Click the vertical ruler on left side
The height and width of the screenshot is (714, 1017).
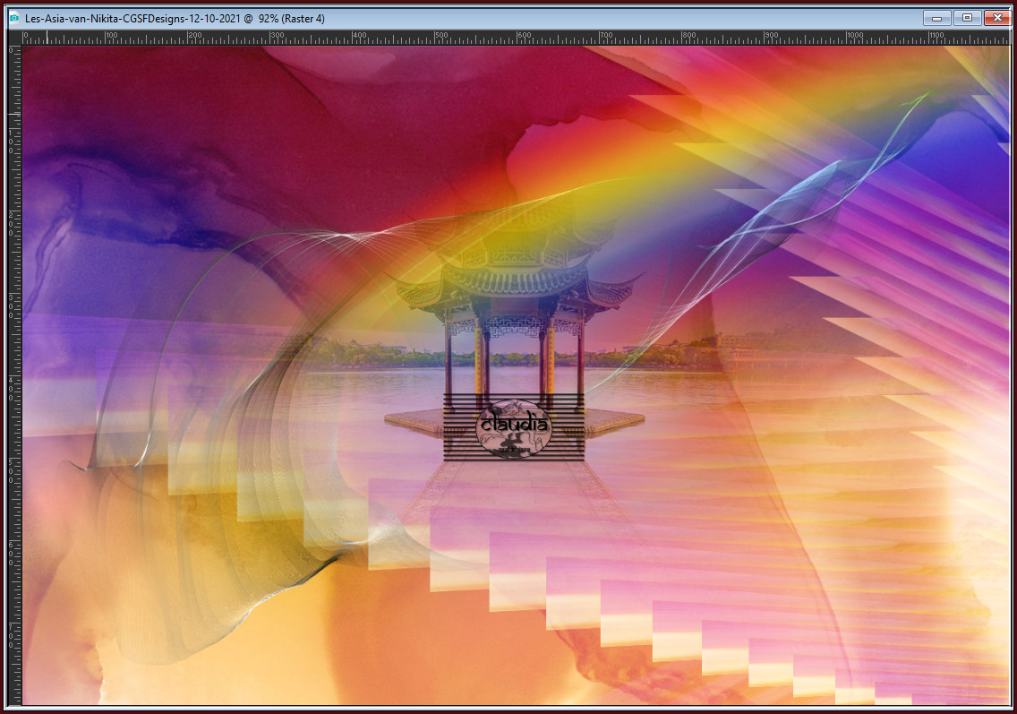click(14, 375)
